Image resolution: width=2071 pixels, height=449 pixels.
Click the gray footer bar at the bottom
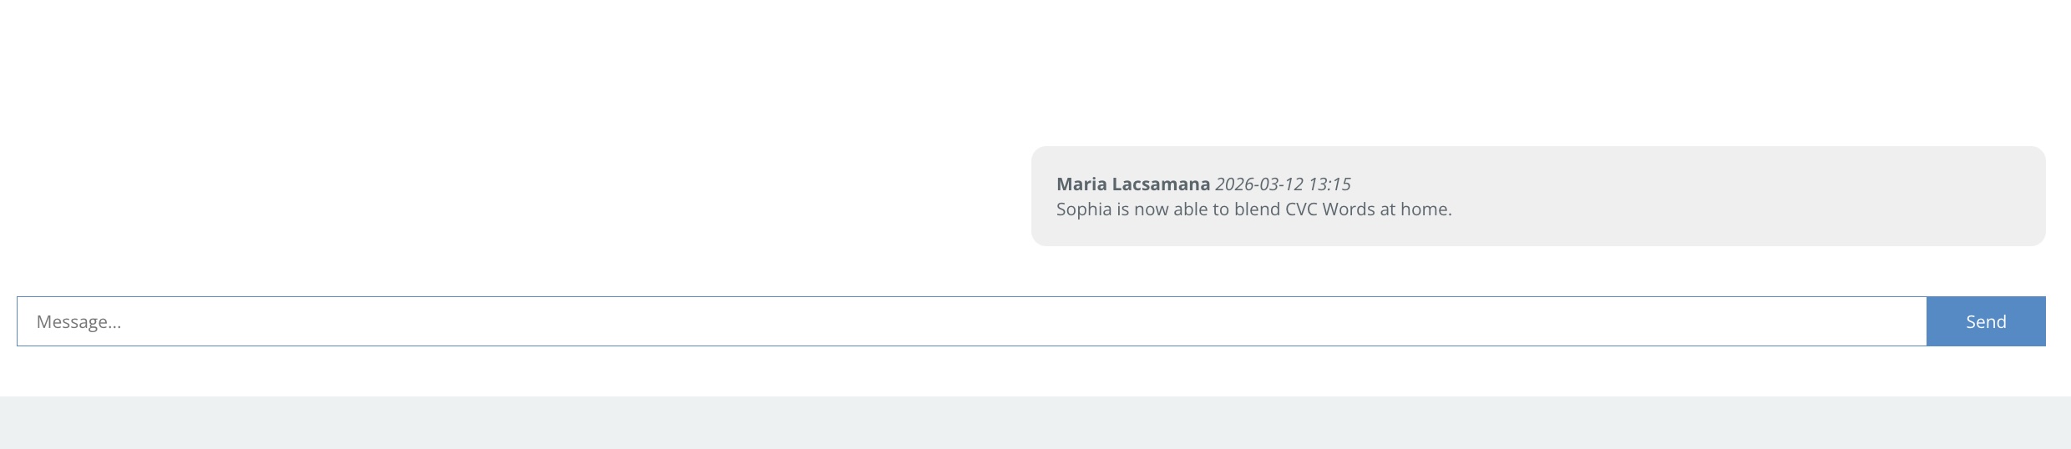pyautogui.click(x=1035, y=422)
